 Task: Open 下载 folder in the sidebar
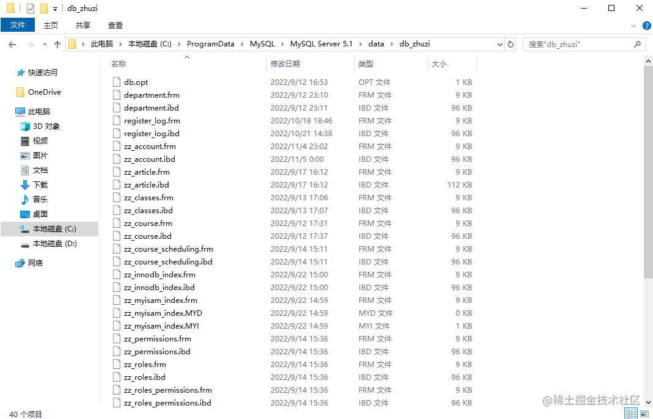pos(40,184)
